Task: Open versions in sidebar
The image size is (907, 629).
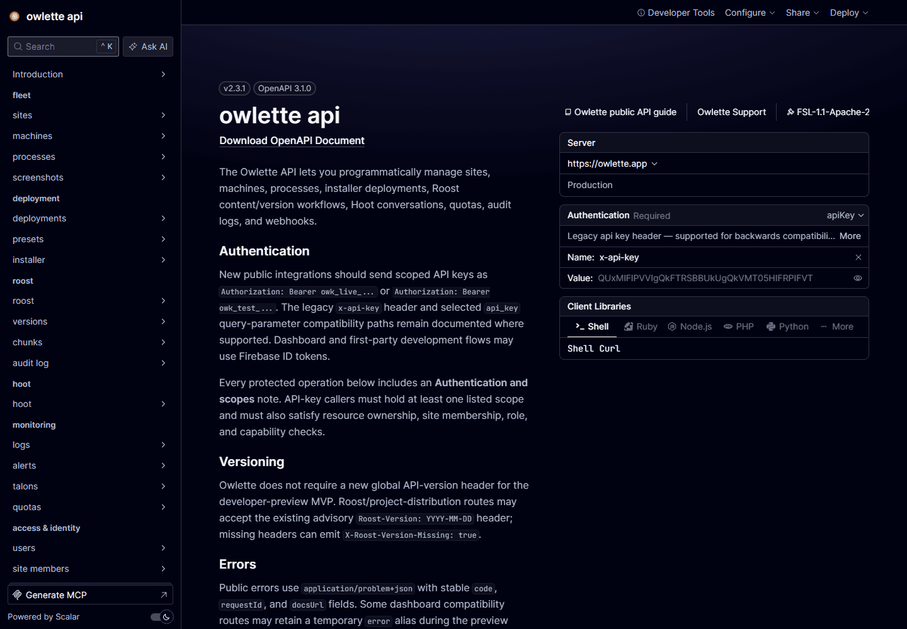Action: 90,321
